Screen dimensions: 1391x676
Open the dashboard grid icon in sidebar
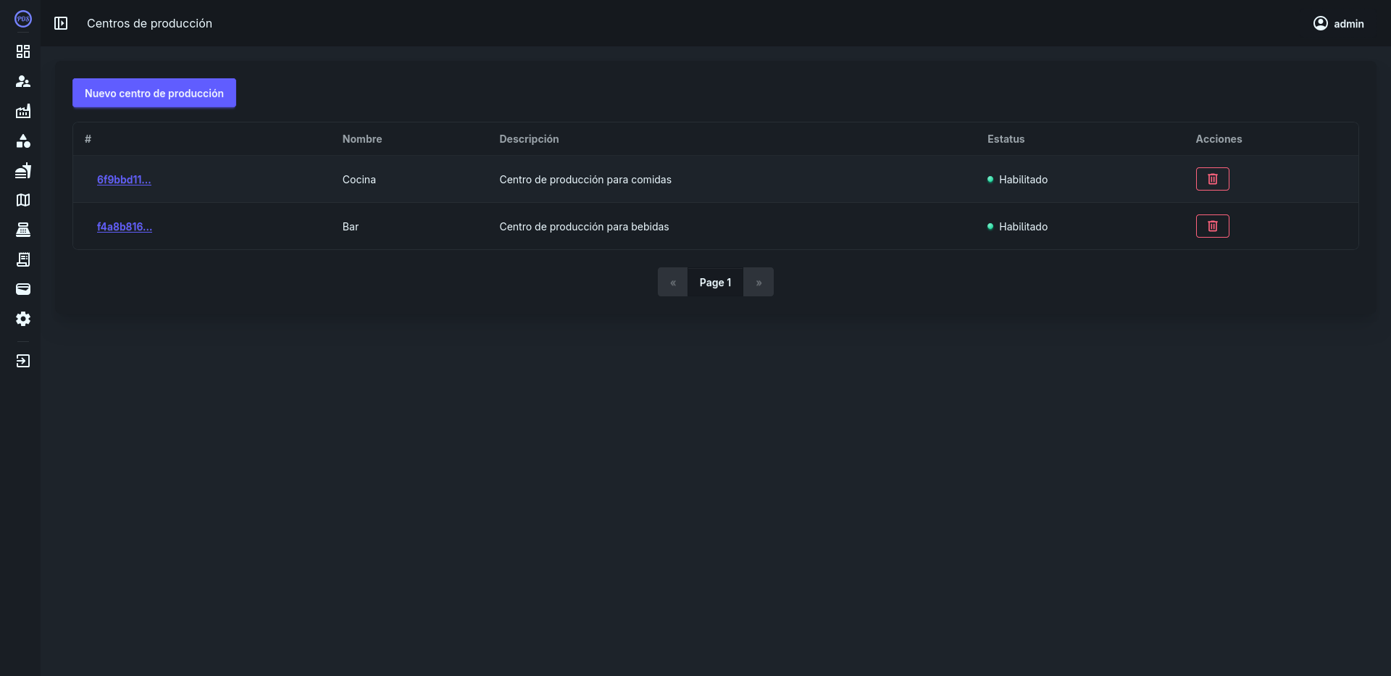[23, 51]
